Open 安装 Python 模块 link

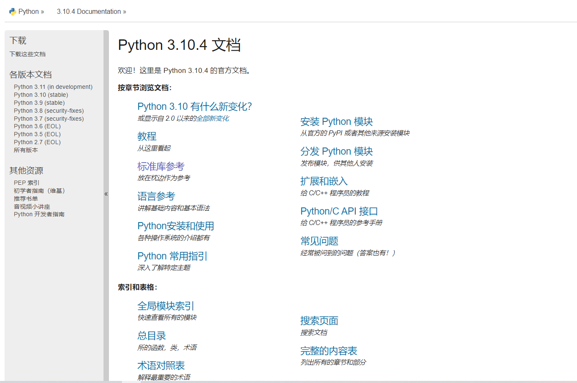click(336, 122)
